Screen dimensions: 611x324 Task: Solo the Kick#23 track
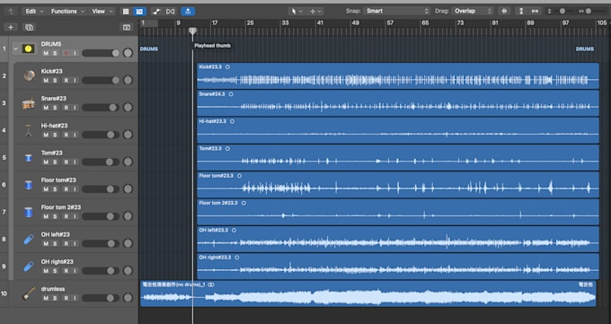click(55, 80)
